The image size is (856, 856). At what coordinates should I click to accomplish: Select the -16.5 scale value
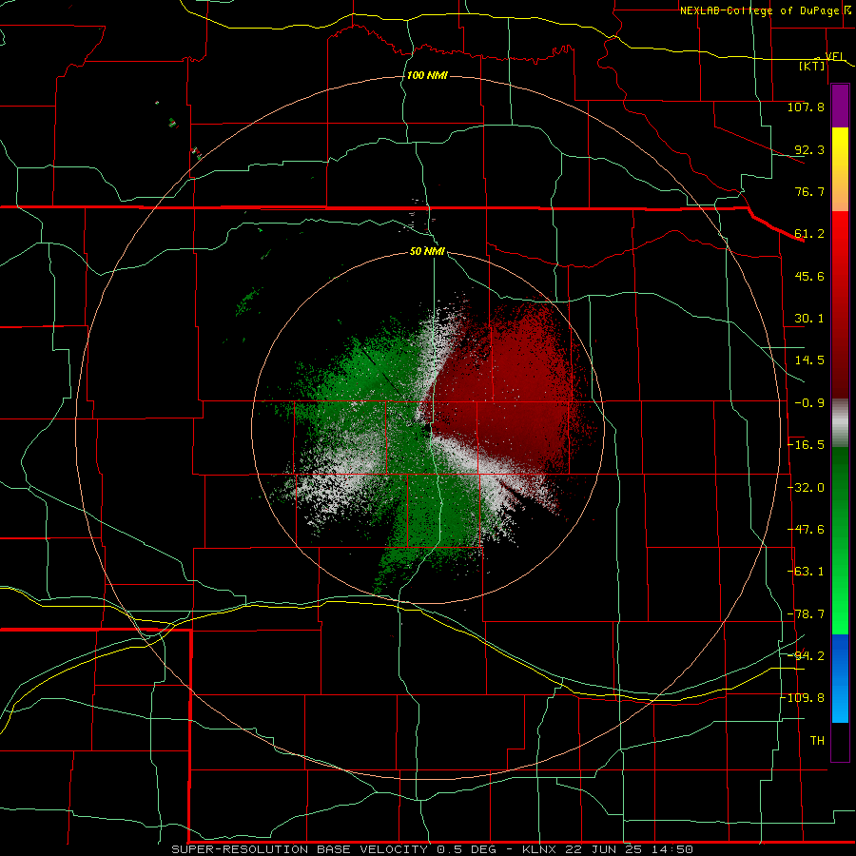coord(806,445)
